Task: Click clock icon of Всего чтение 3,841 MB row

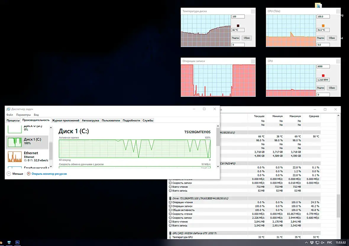Action: click(170, 222)
